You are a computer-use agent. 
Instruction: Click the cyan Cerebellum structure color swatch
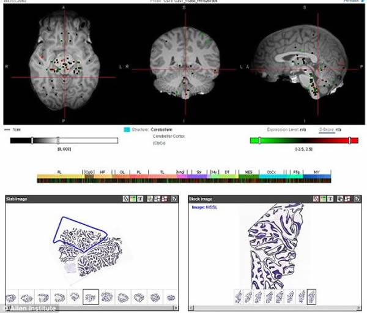tap(127, 130)
